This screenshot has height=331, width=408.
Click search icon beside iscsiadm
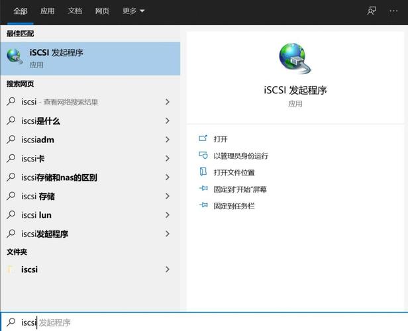[x=11, y=140]
